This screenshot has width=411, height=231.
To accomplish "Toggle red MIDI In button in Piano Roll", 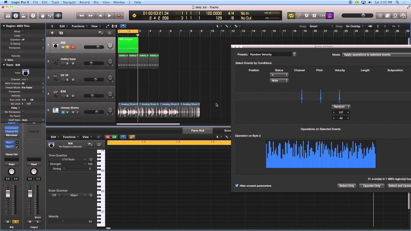I will pyautogui.click(x=107, y=137).
